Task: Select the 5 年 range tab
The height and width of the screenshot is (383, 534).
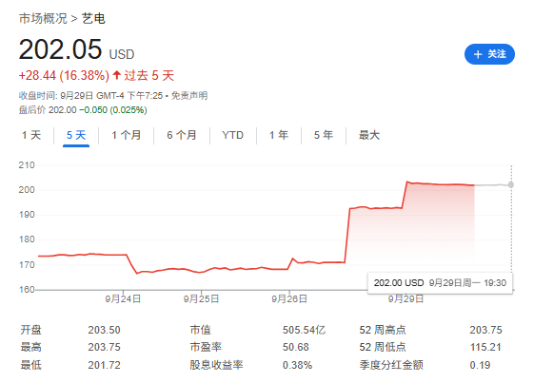Action: pyautogui.click(x=324, y=135)
